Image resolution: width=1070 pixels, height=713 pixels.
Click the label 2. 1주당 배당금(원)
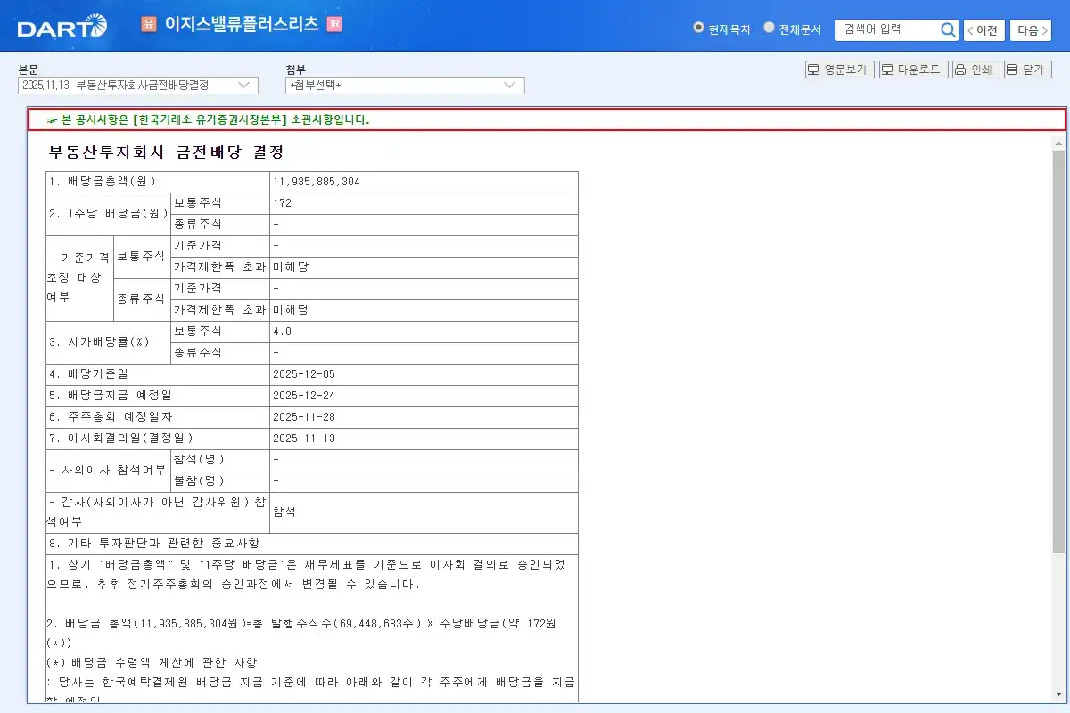click(108, 214)
